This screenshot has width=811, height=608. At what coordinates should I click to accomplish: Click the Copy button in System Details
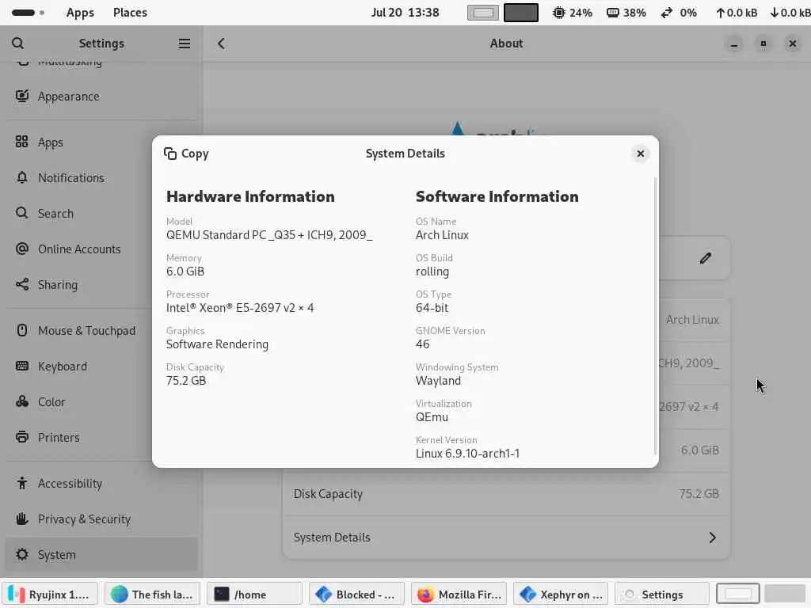[x=186, y=154]
